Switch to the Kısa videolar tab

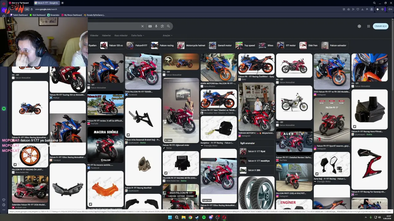pyautogui.click(x=121, y=36)
